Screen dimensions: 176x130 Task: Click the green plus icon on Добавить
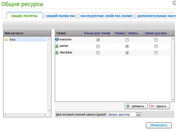click(128, 106)
